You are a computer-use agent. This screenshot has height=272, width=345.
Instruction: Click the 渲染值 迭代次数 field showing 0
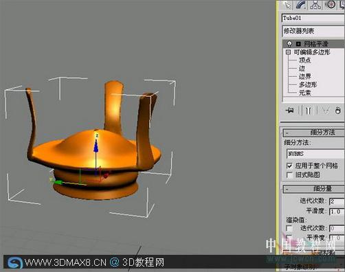[337, 228]
